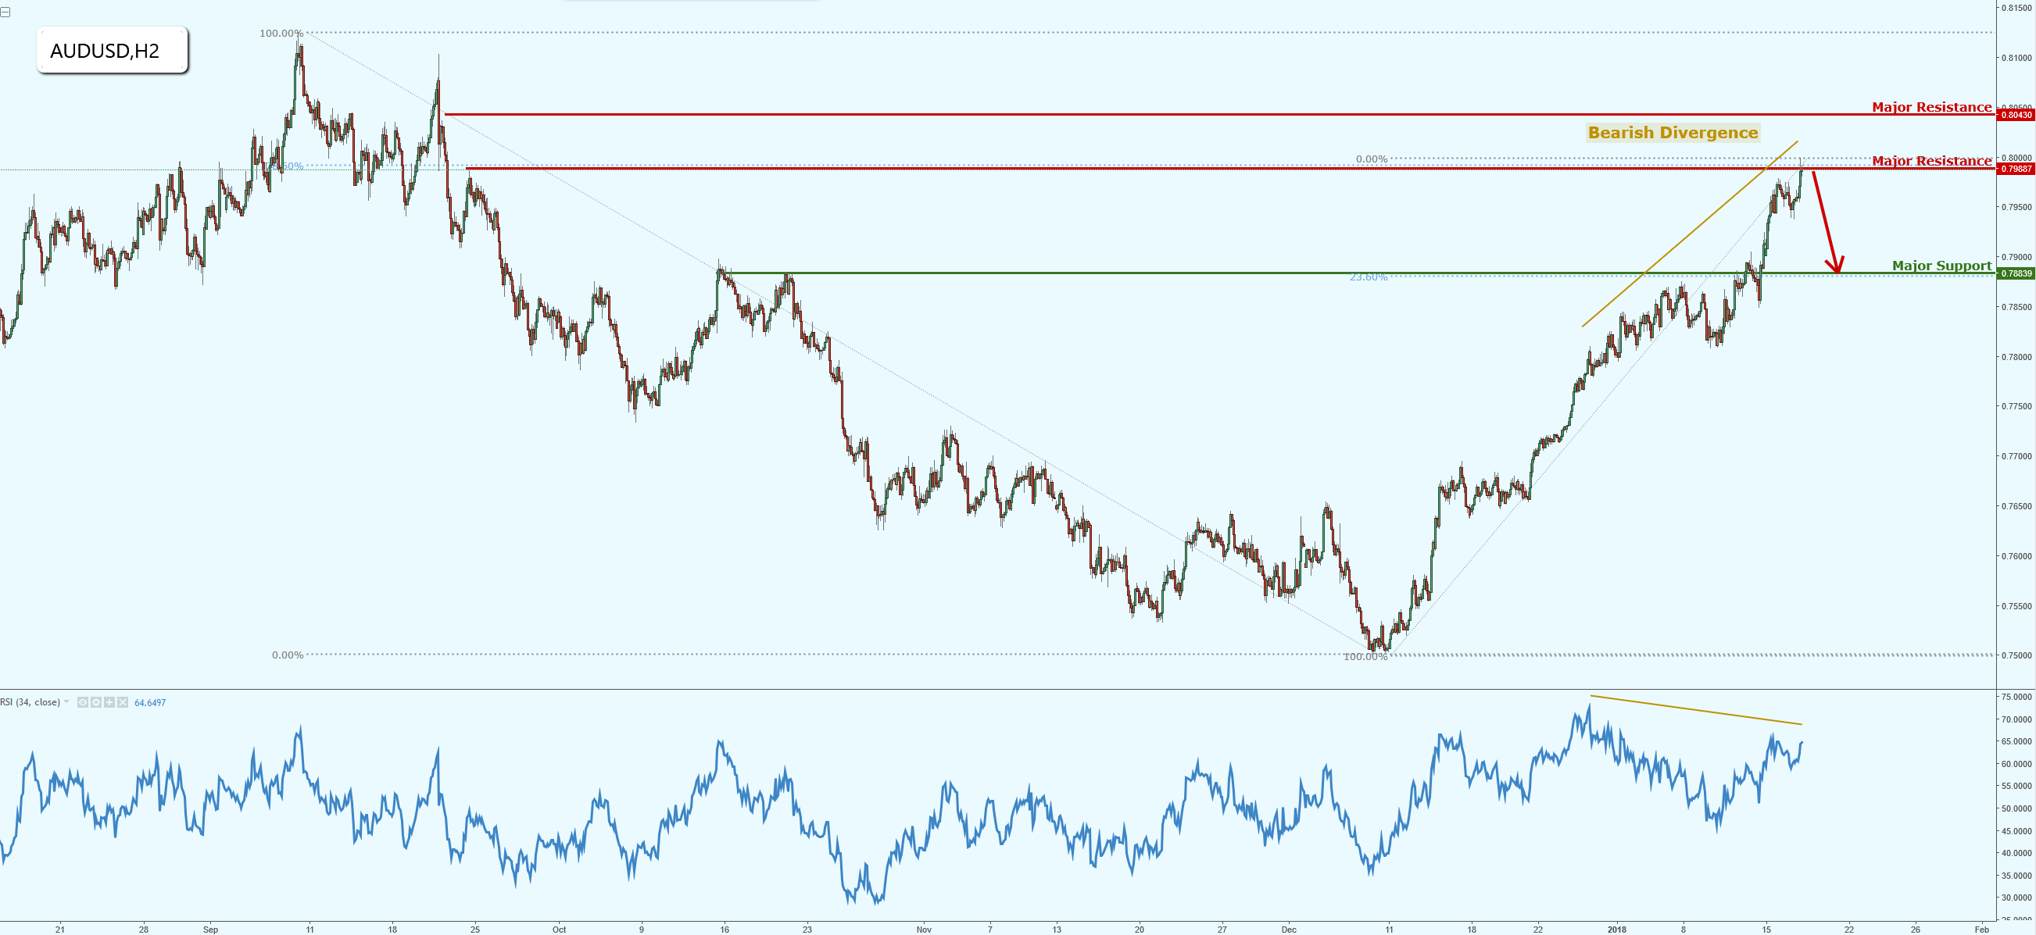This screenshot has width=2036, height=935.
Task: Click the Nov label on time axis
Action: [x=924, y=930]
